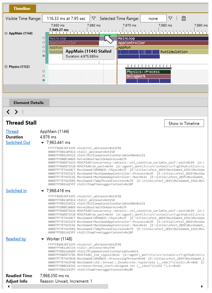This screenshot has width=212, height=293.
Task: Click the Switched In link
Action: (16, 191)
